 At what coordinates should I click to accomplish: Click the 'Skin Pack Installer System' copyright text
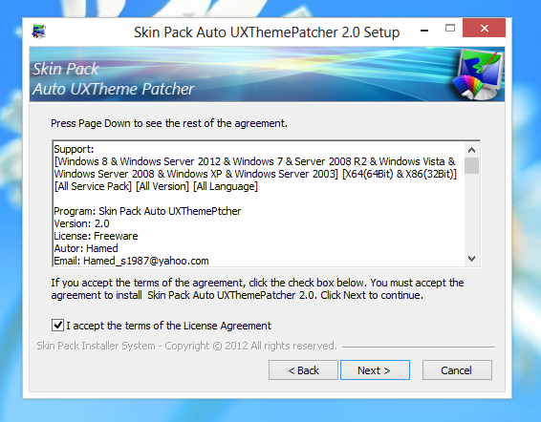(x=186, y=346)
